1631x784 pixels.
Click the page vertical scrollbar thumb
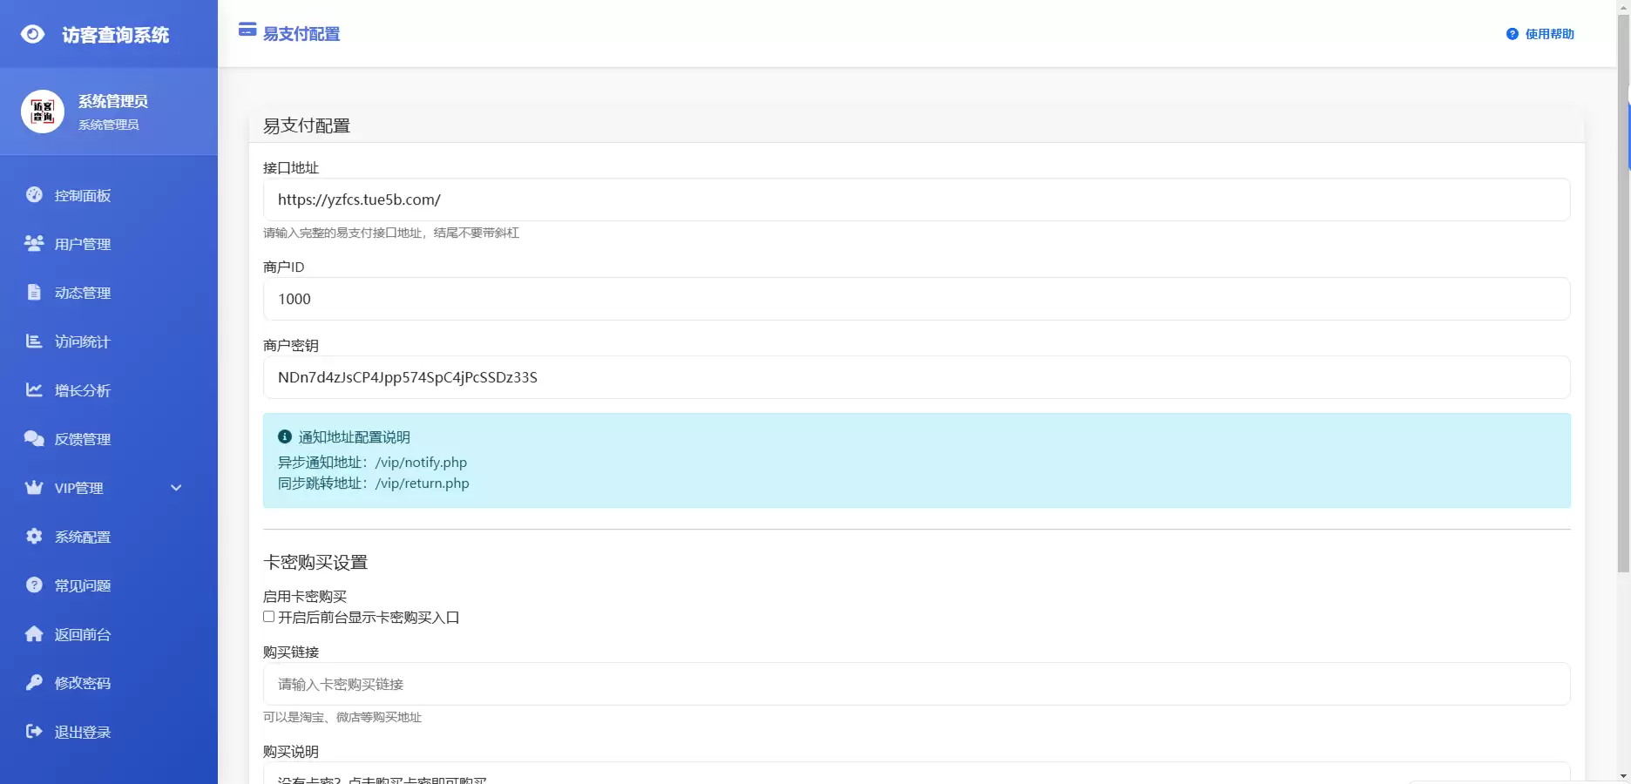point(1623,292)
